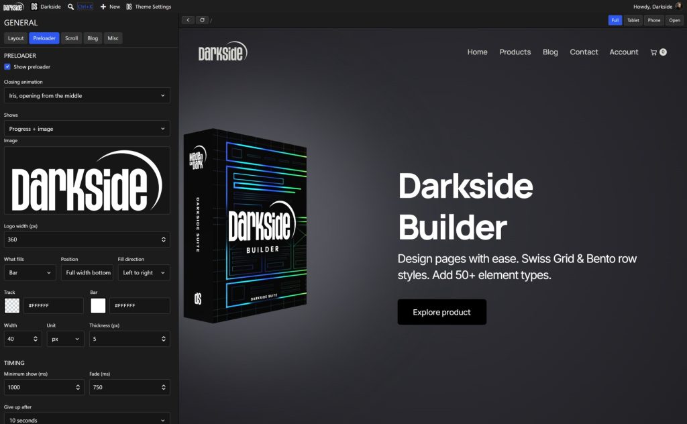Click the Track hex color field
This screenshot has height=424, width=687.
click(54, 306)
